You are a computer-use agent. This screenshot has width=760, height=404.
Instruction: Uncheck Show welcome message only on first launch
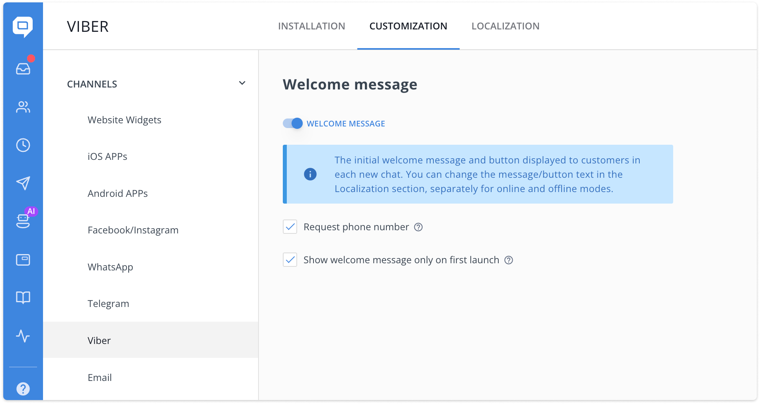(x=290, y=260)
